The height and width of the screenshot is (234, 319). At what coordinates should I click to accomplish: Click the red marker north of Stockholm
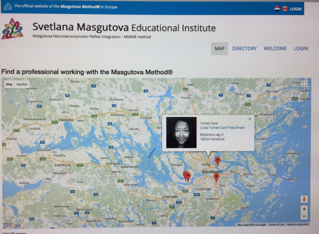(218, 161)
